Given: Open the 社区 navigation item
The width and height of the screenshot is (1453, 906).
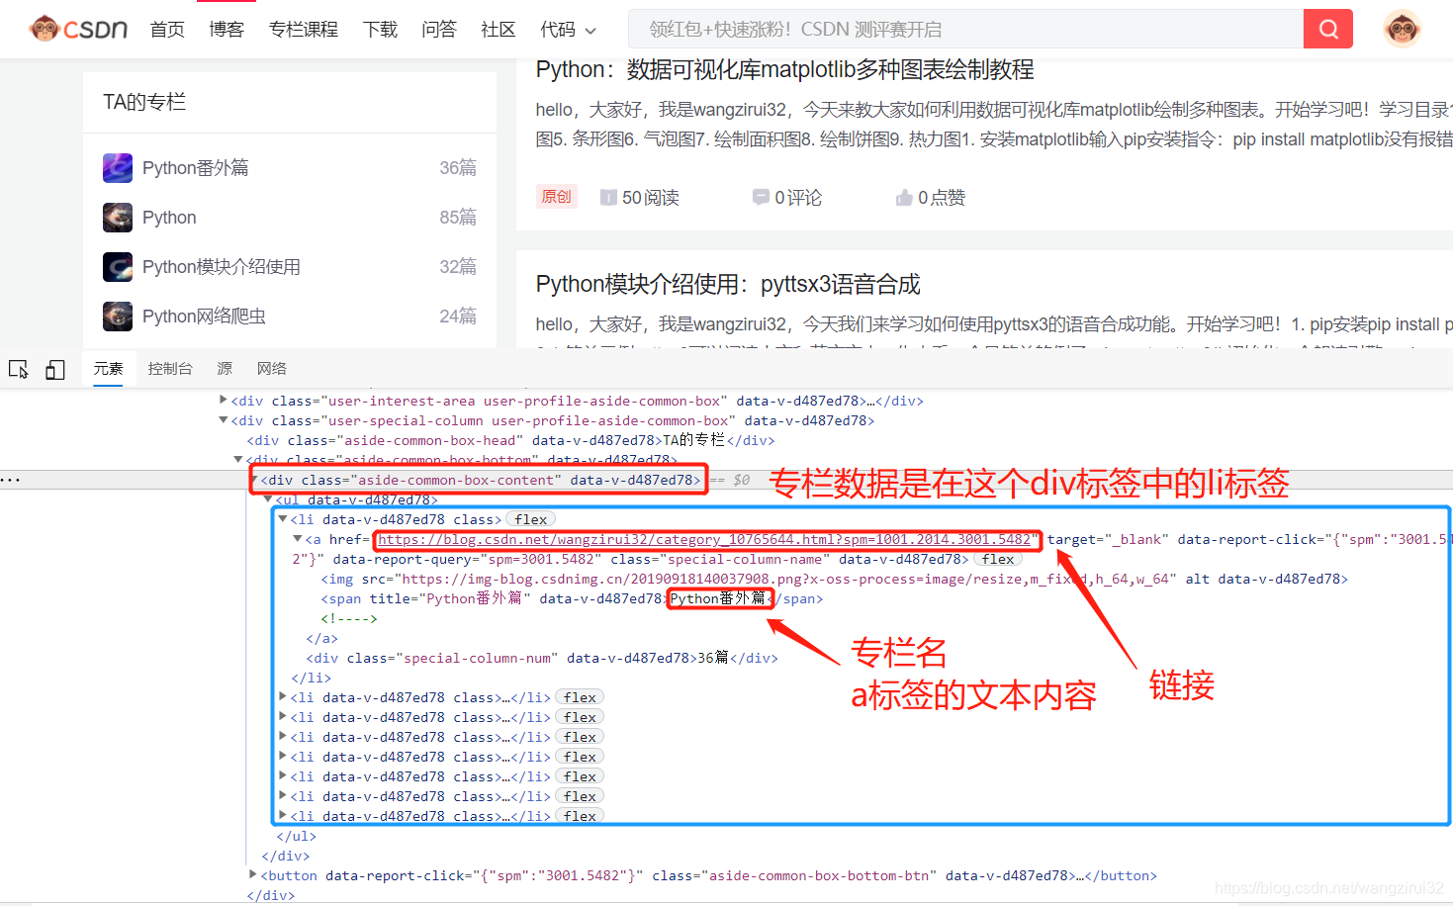Looking at the screenshot, I should tap(499, 30).
